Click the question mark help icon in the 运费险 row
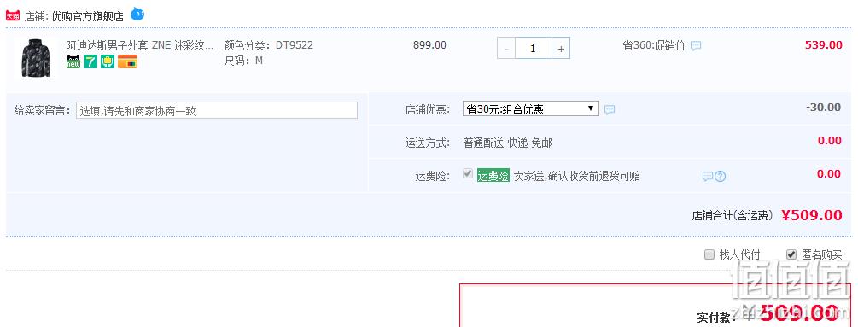The height and width of the screenshot is (327, 858). pyautogui.click(x=720, y=177)
